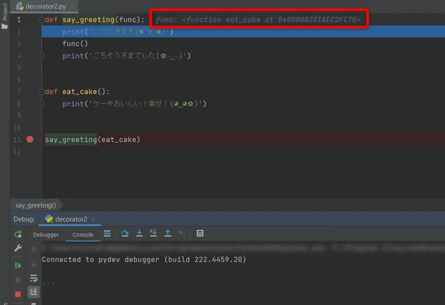
Task: Click Step Into My Code icon
Action: tap(154, 233)
